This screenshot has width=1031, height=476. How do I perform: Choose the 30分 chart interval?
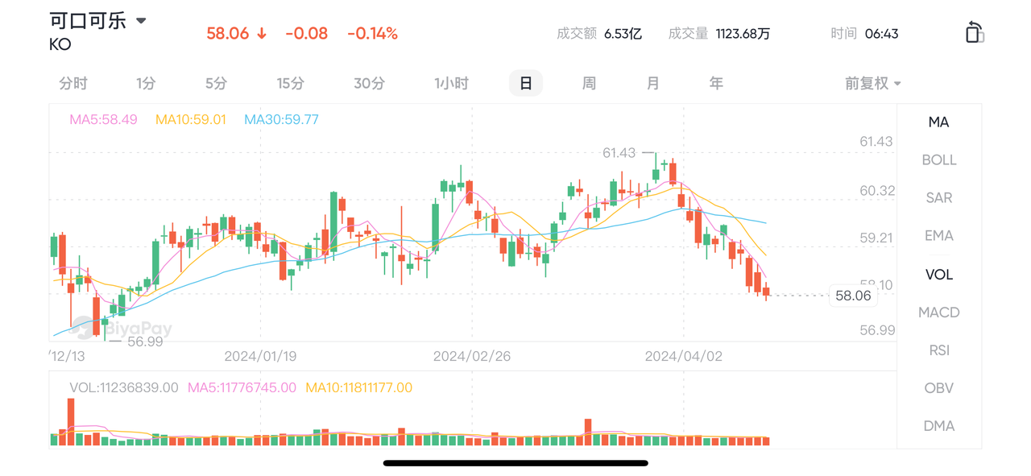click(x=369, y=83)
